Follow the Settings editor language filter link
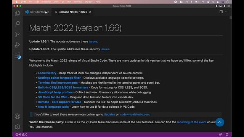The height and width of the screenshot is (137, 244). pos(59,78)
